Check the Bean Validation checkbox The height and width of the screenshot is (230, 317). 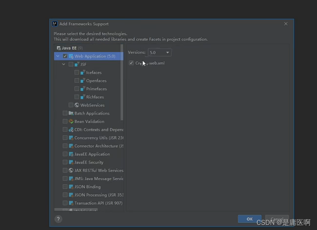pyautogui.click(x=65, y=121)
